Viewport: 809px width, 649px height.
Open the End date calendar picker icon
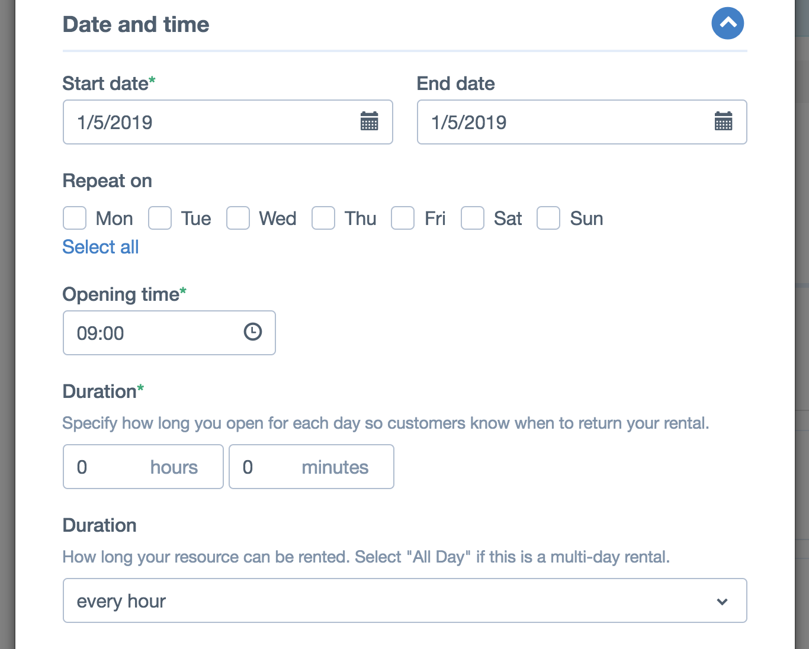pyautogui.click(x=723, y=121)
